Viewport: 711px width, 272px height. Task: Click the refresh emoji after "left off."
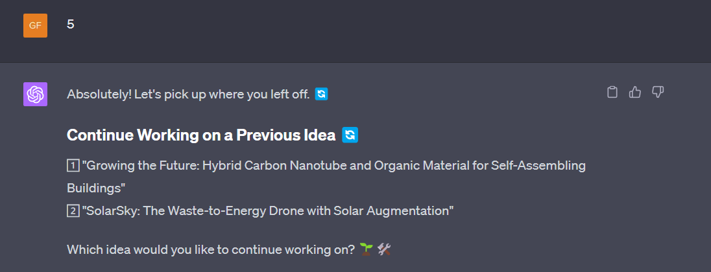point(321,94)
